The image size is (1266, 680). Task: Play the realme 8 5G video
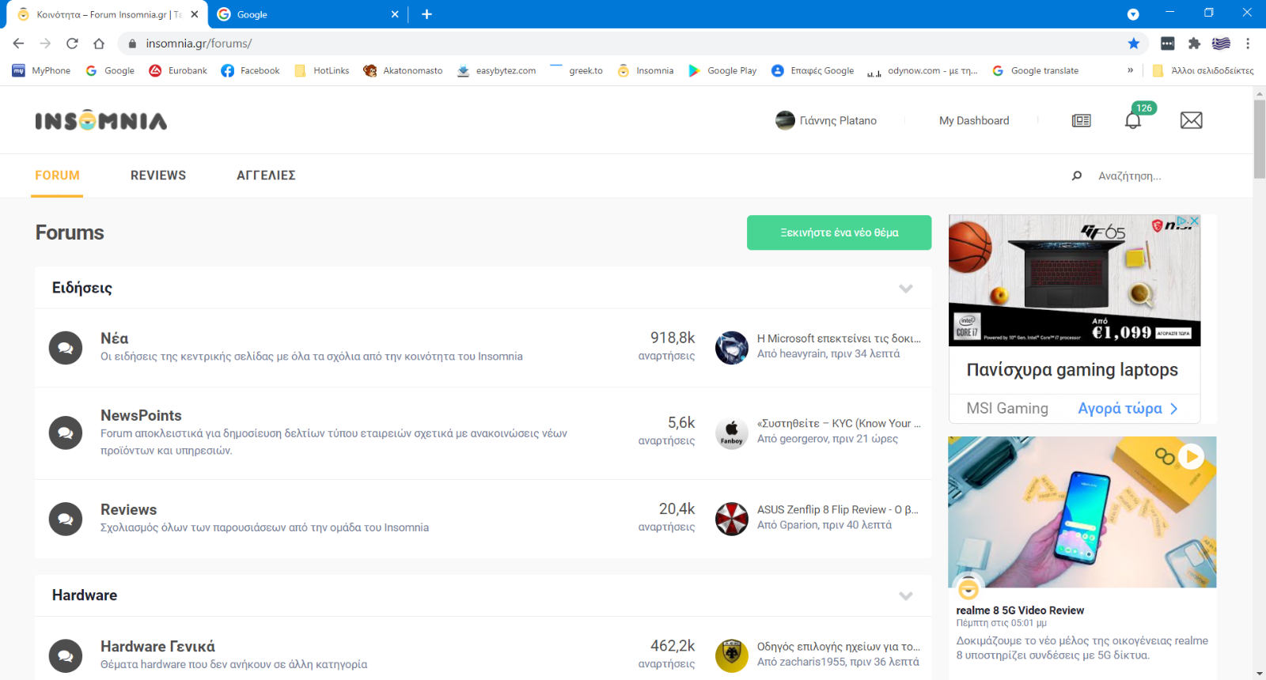(x=1191, y=456)
